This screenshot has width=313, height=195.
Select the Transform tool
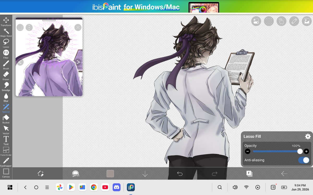point(6,22)
